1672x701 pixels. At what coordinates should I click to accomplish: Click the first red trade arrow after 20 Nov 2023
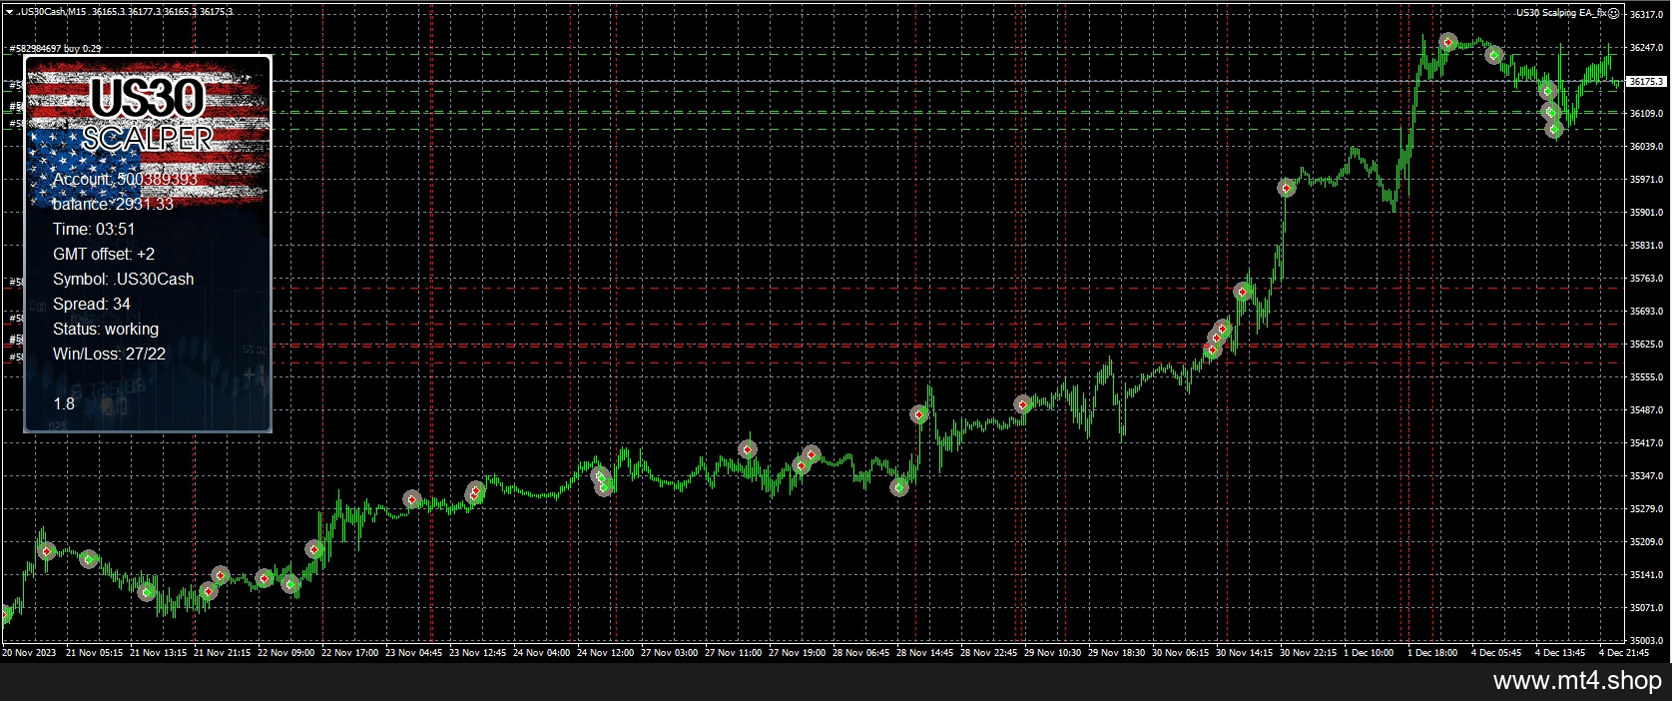pyautogui.click(x=46, y=550)
